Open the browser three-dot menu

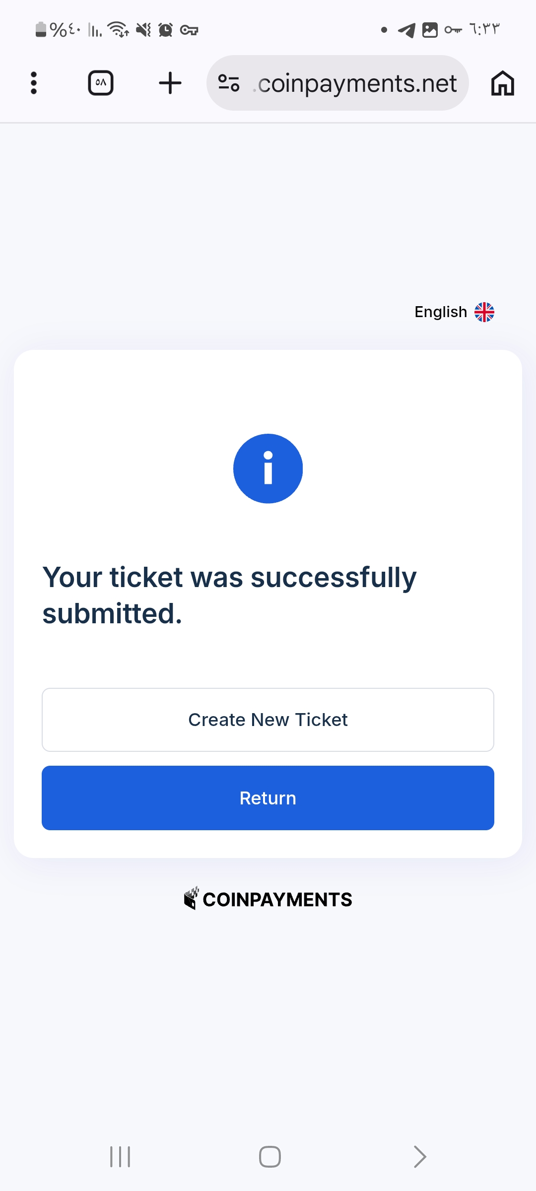coord(34,83)
